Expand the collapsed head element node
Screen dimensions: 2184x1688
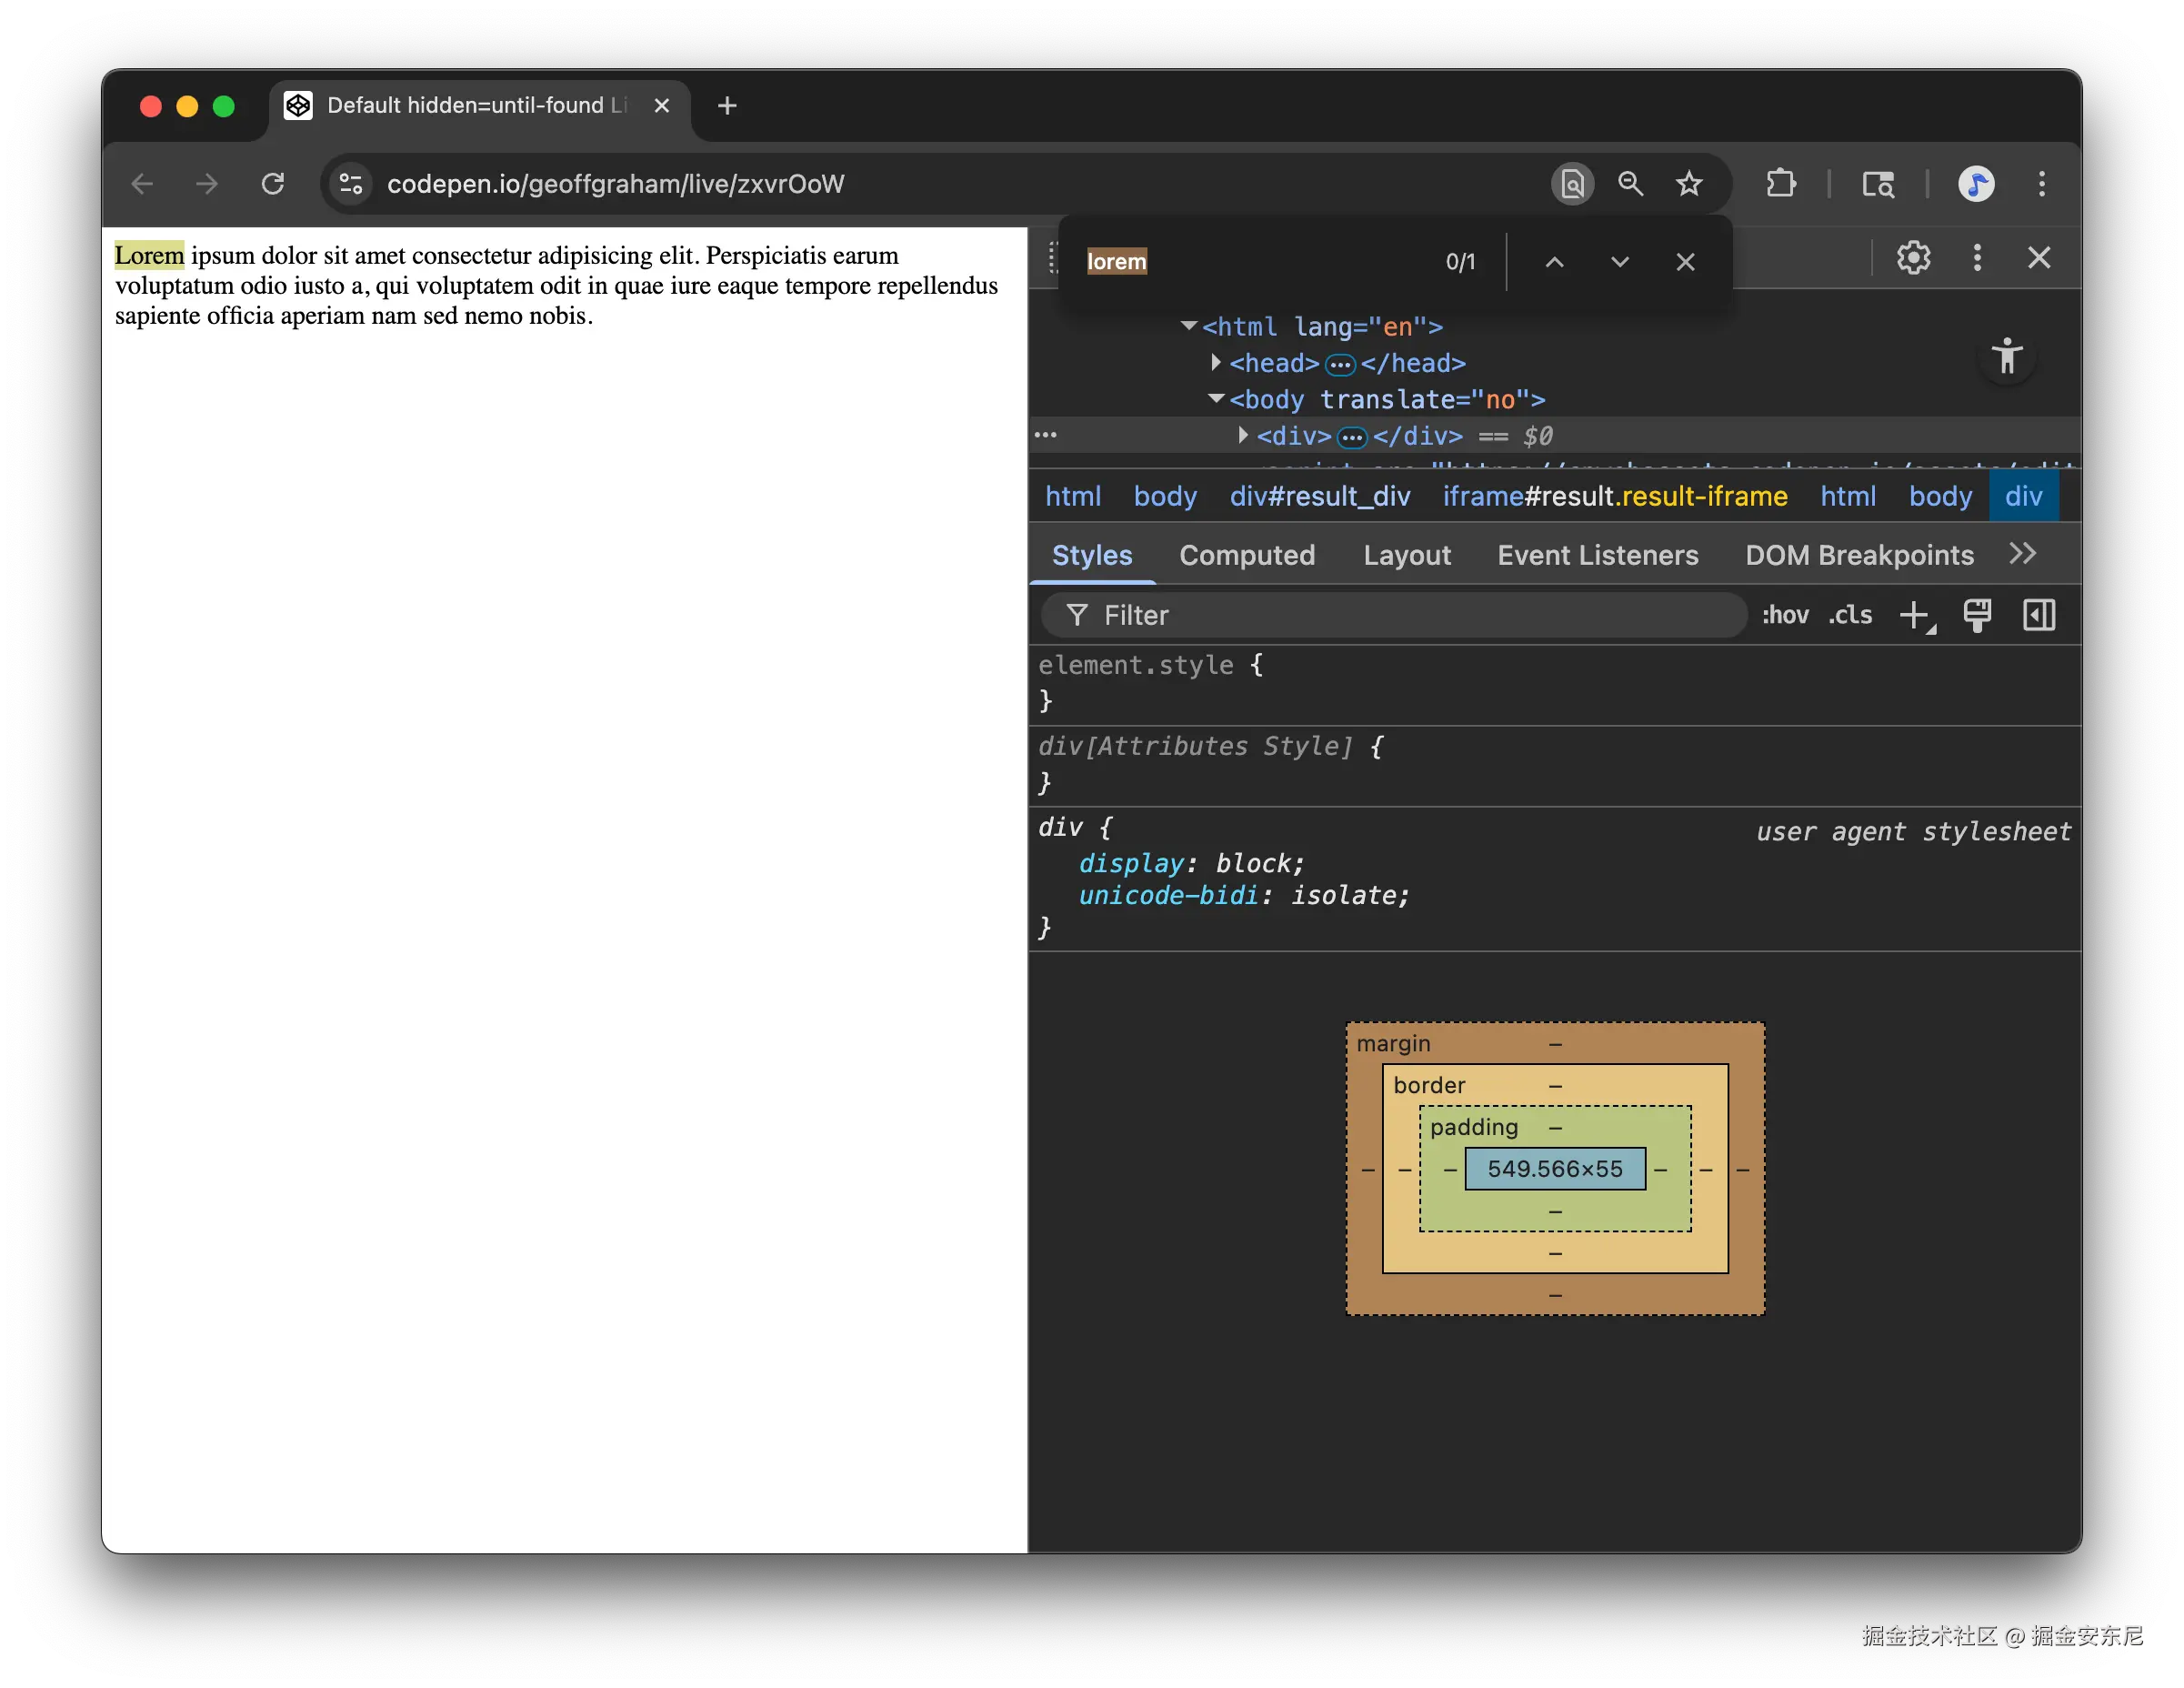point(1215,362)
